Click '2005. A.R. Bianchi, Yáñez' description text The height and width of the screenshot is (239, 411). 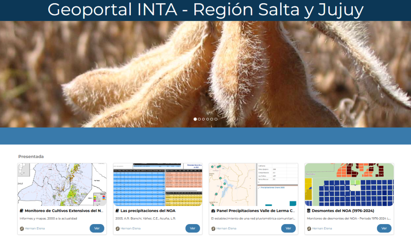click(x=145, y=218)
